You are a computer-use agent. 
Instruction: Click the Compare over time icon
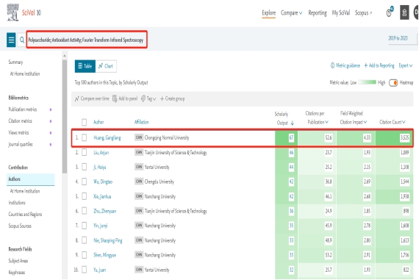click(77, 98)
